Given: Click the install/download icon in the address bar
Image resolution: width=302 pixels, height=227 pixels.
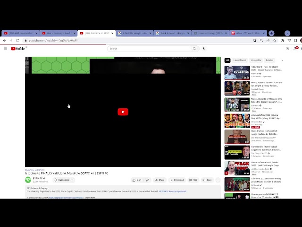Looking at the screenshot, I should click(255, 40).
